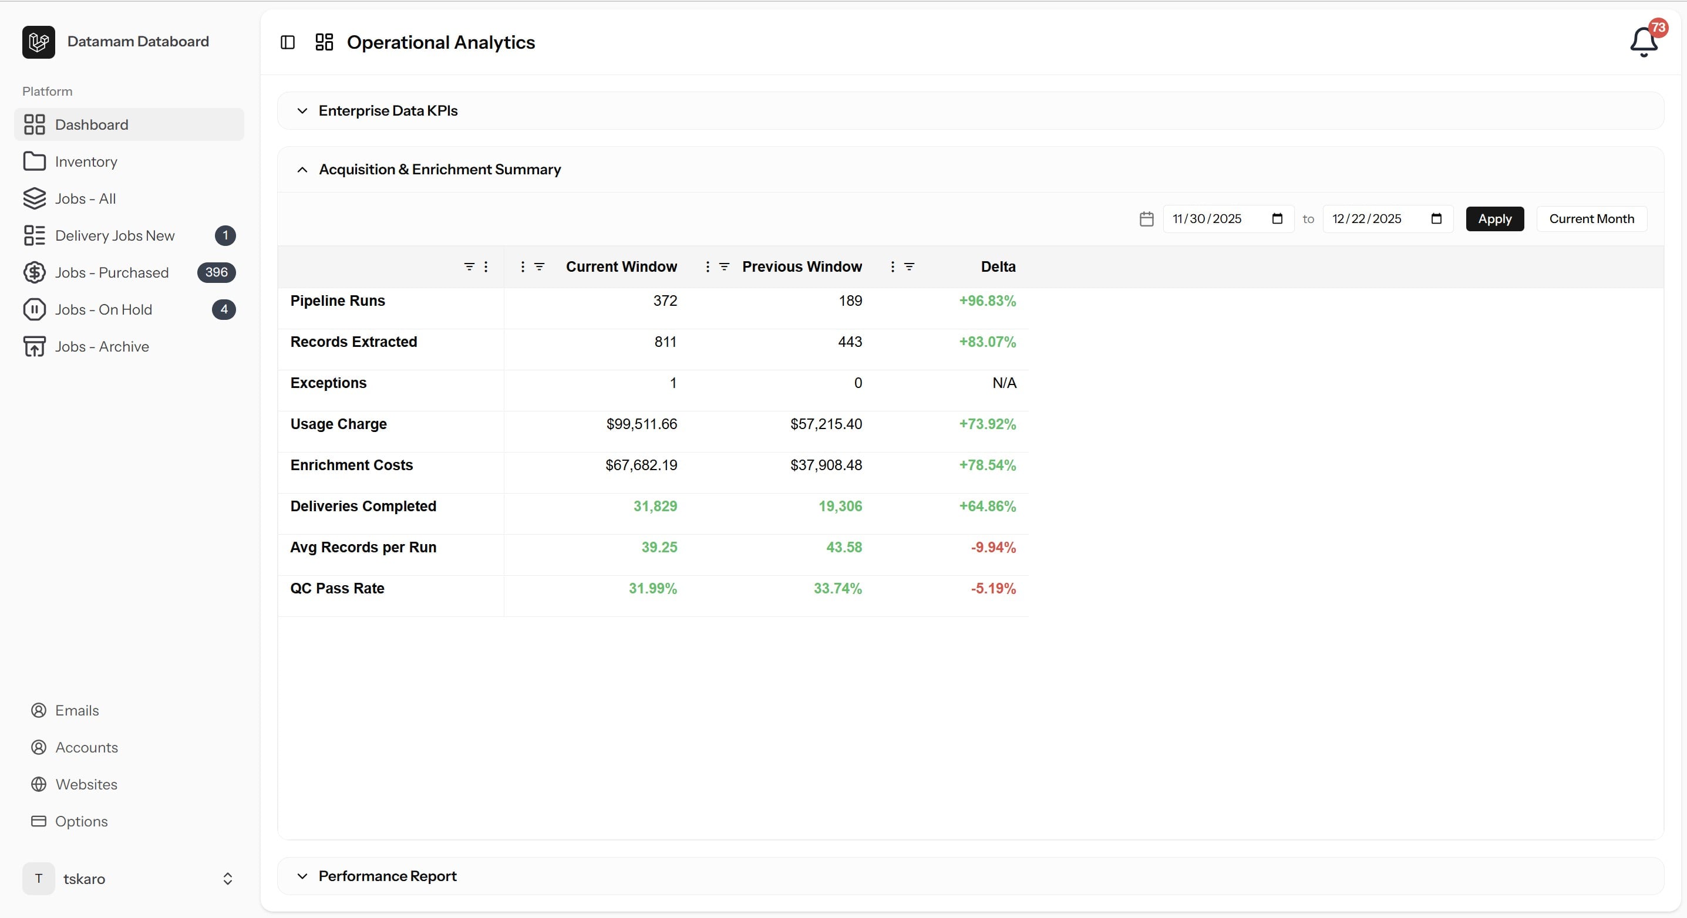Open date picker for 12/22/2025 end date

coord(1436,219)
